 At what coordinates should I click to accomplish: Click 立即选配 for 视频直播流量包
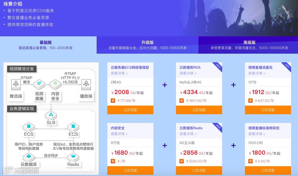(x=268, y=110)
